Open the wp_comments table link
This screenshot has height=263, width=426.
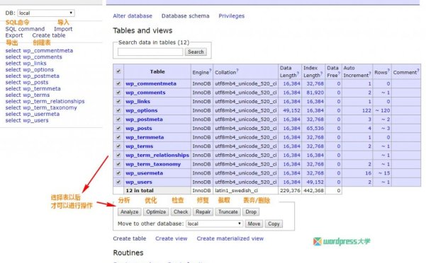(145, 93)
